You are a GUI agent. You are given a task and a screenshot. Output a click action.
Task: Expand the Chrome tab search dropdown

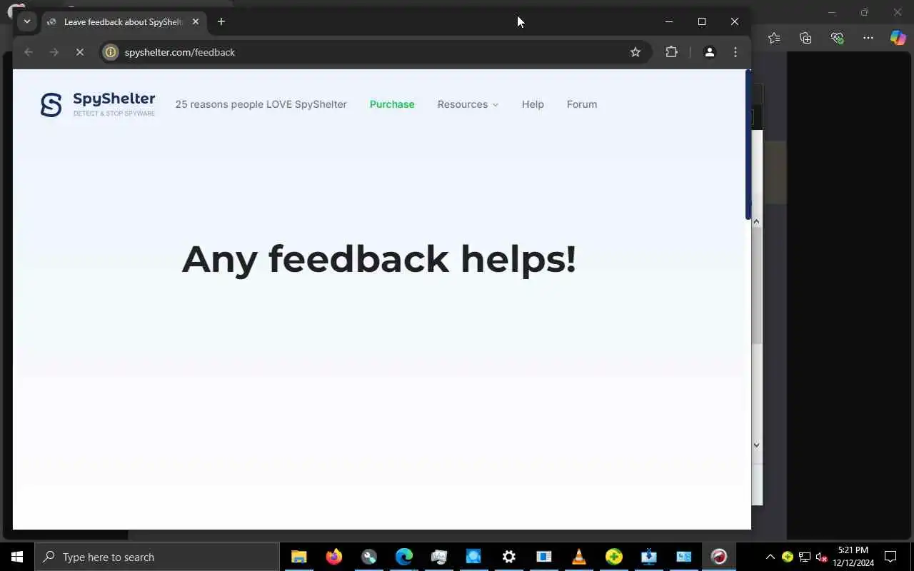[27, 21]
